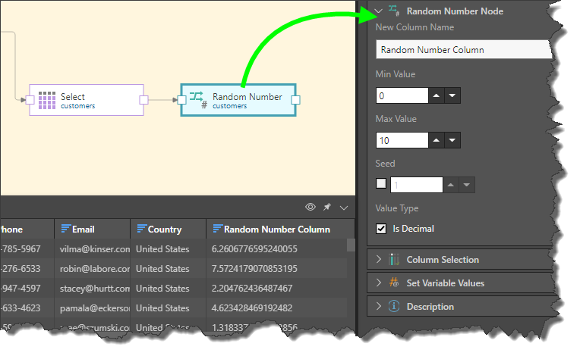Expand the Column Selection section
Image resolution: width=580 pixels, height=356 pixels.
click(x=379, y=260)
